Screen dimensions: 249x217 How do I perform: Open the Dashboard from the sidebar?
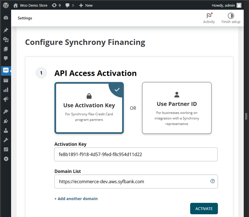click(6, 18)
